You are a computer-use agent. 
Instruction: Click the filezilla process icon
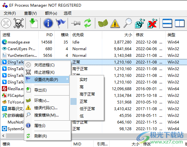coord(4,89)
